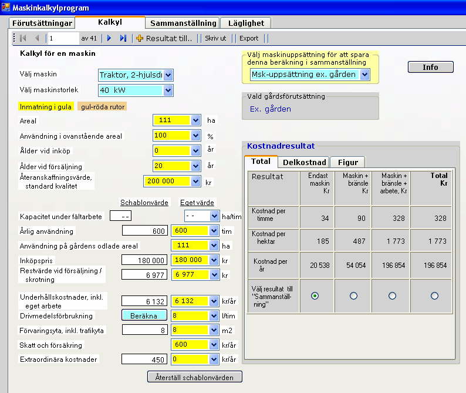Expand the Areal dropdown arrow

pos(195,120)
